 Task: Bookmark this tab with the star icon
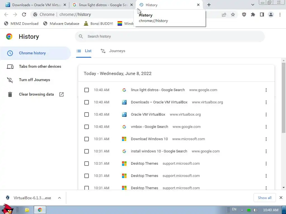(233, 14)
